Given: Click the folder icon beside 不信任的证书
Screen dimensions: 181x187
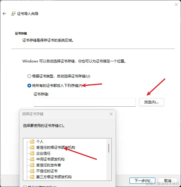Looking at the screenshot, I should pos(32,171).
